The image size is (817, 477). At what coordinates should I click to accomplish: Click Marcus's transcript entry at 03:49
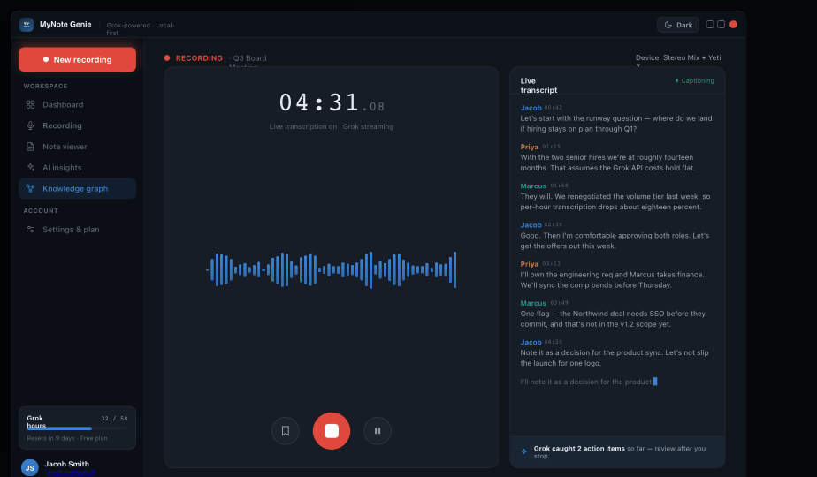(x=617, y=314)
